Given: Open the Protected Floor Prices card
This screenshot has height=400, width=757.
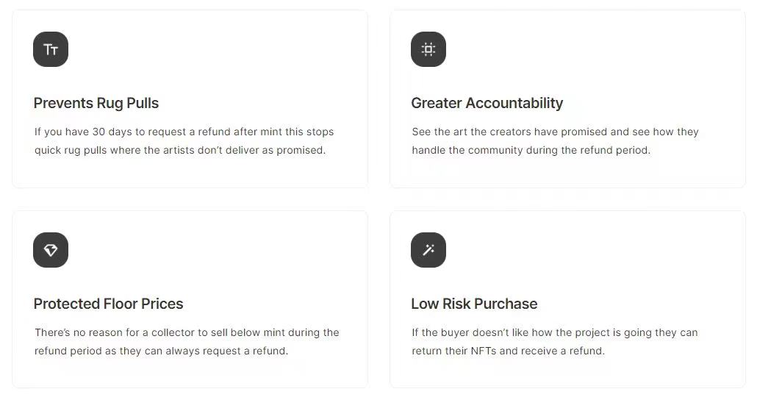Looking at the screenshot, I should [x=190, y=299].
